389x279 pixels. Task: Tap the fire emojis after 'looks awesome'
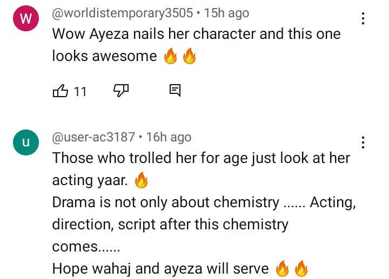(180, 56)
